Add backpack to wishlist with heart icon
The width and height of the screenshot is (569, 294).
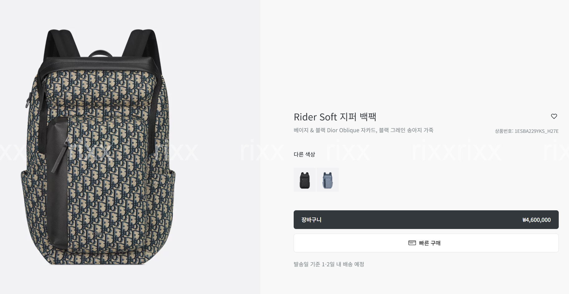click(554, 116)
